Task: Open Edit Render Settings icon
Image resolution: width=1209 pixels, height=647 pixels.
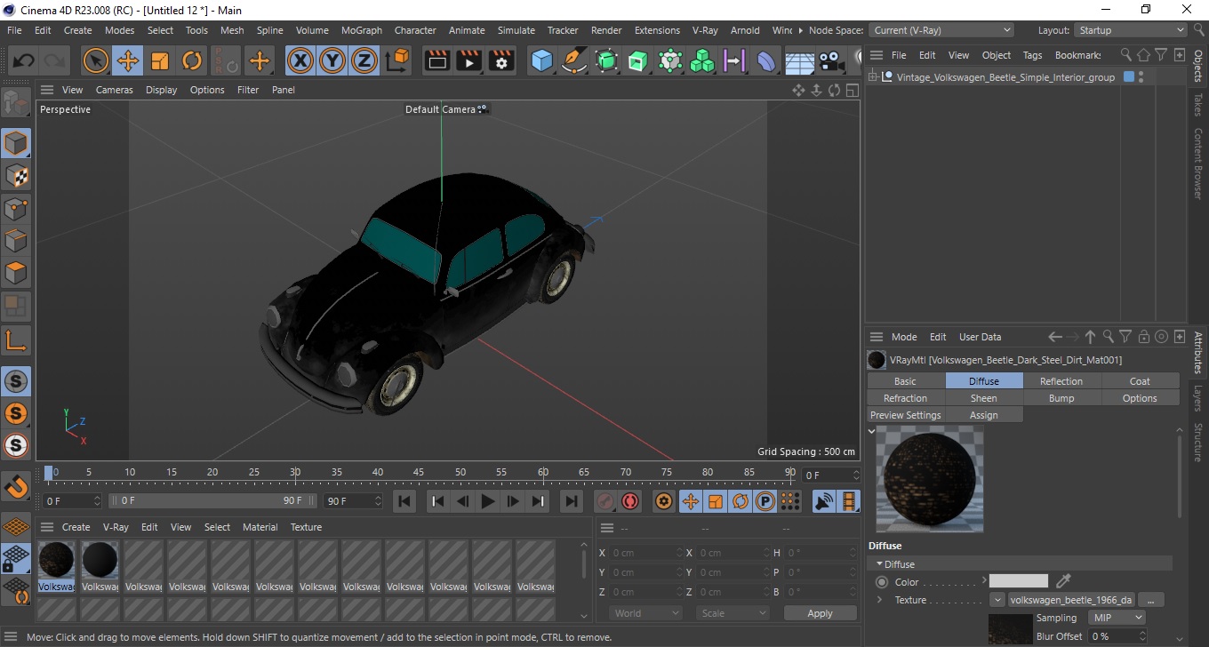Action: pos(501,61)
